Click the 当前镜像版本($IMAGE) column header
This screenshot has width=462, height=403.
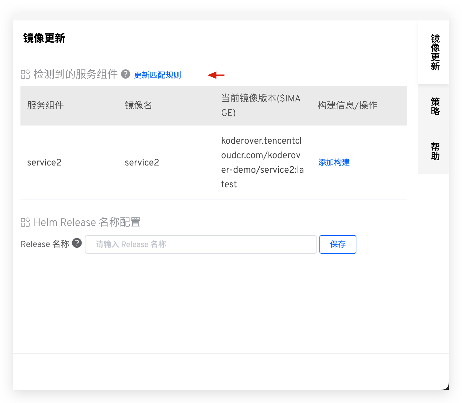point(261,105)
